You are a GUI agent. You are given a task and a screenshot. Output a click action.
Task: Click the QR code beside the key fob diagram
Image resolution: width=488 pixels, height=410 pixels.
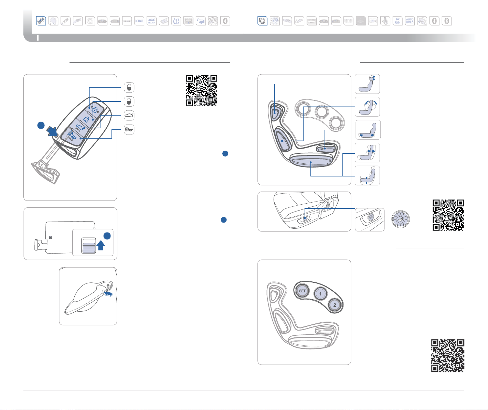click(x=202, y=90)
